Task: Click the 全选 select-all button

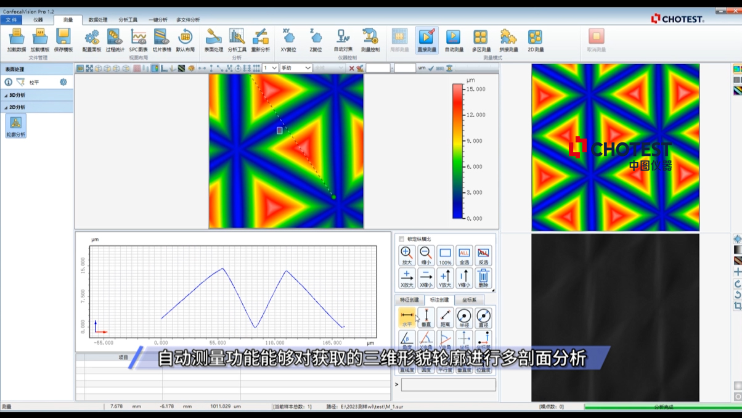Action: point(464,256)
